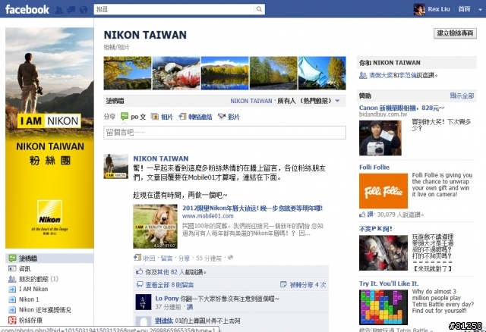Click the thumbs-up likes icon on post
This screenshot has height=332, width=486.
coord(139,271)
